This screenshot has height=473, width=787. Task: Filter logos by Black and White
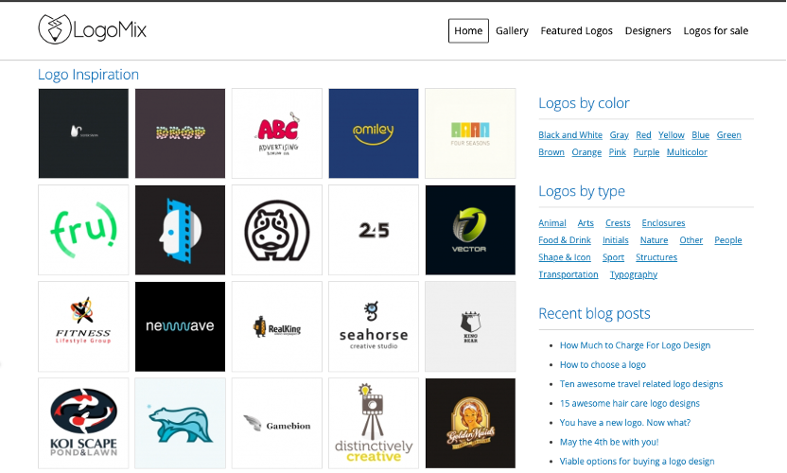point(570,135)
